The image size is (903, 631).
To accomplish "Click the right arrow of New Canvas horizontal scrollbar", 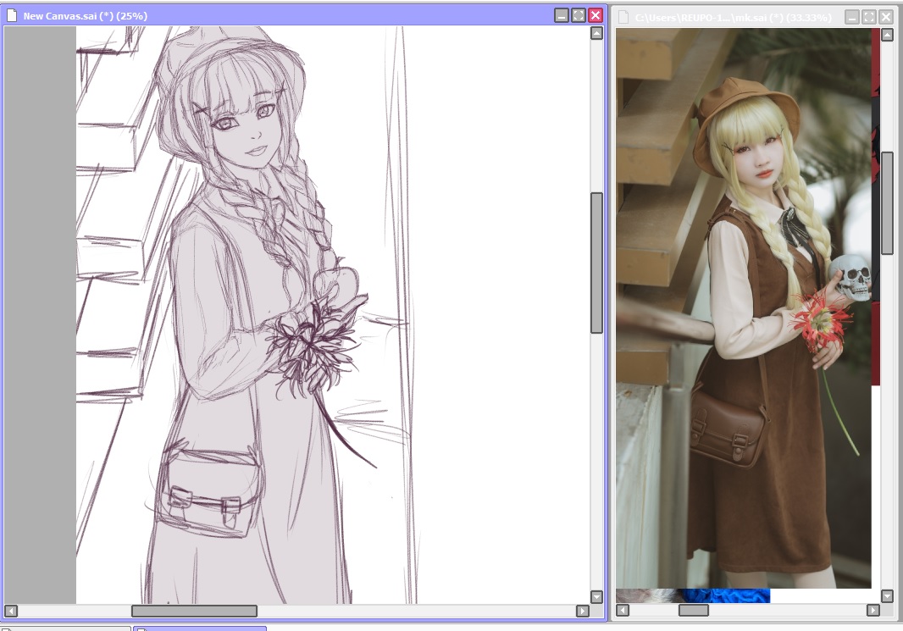I will [x=582, y=611].
